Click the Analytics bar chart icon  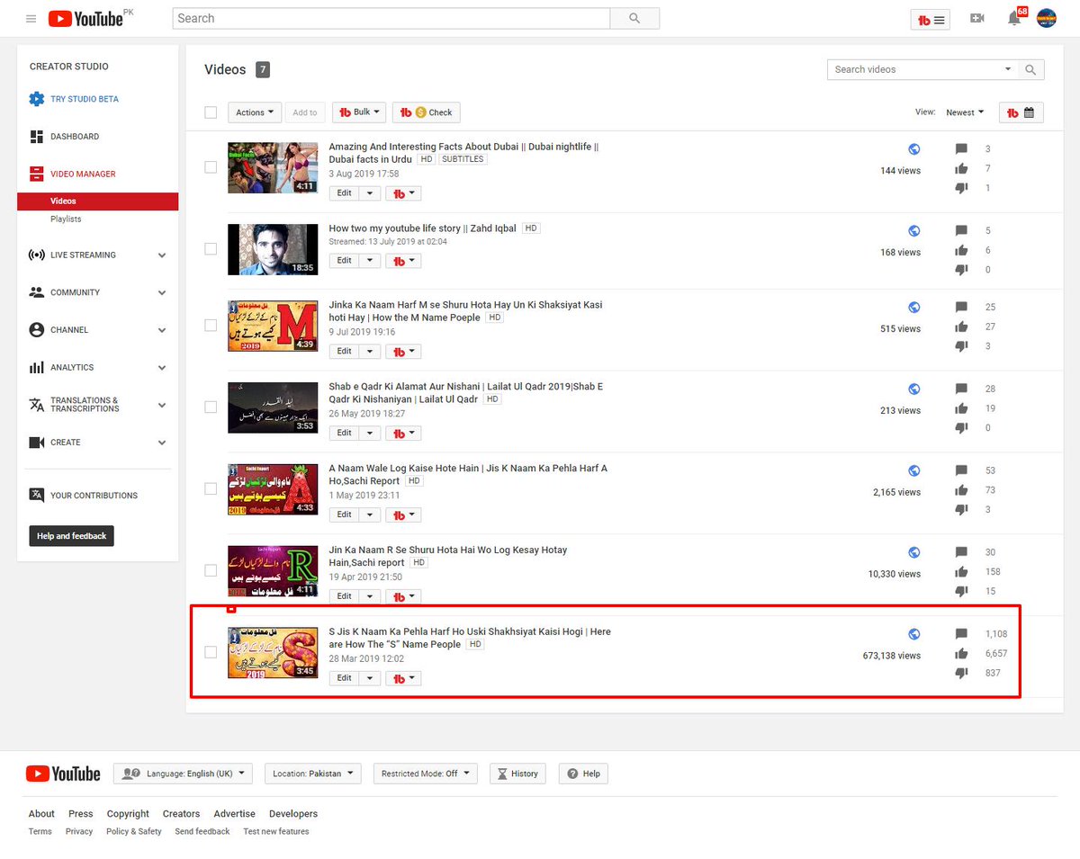(x=36, y=367)
